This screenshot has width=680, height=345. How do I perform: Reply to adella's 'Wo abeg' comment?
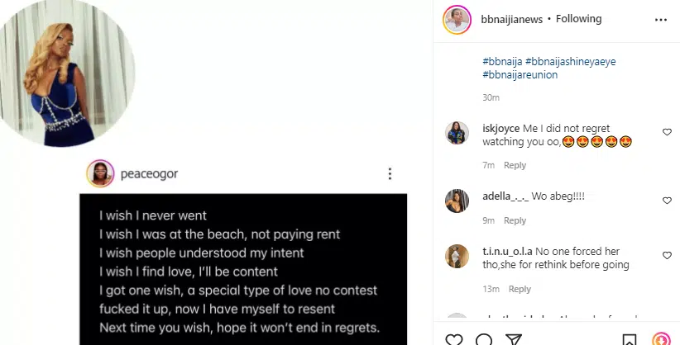(515, 220)
